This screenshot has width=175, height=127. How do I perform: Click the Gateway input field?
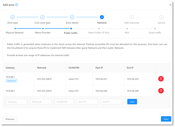coord(17,102)
